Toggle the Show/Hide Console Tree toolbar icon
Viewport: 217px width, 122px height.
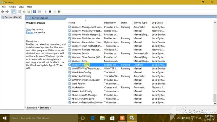14,12
